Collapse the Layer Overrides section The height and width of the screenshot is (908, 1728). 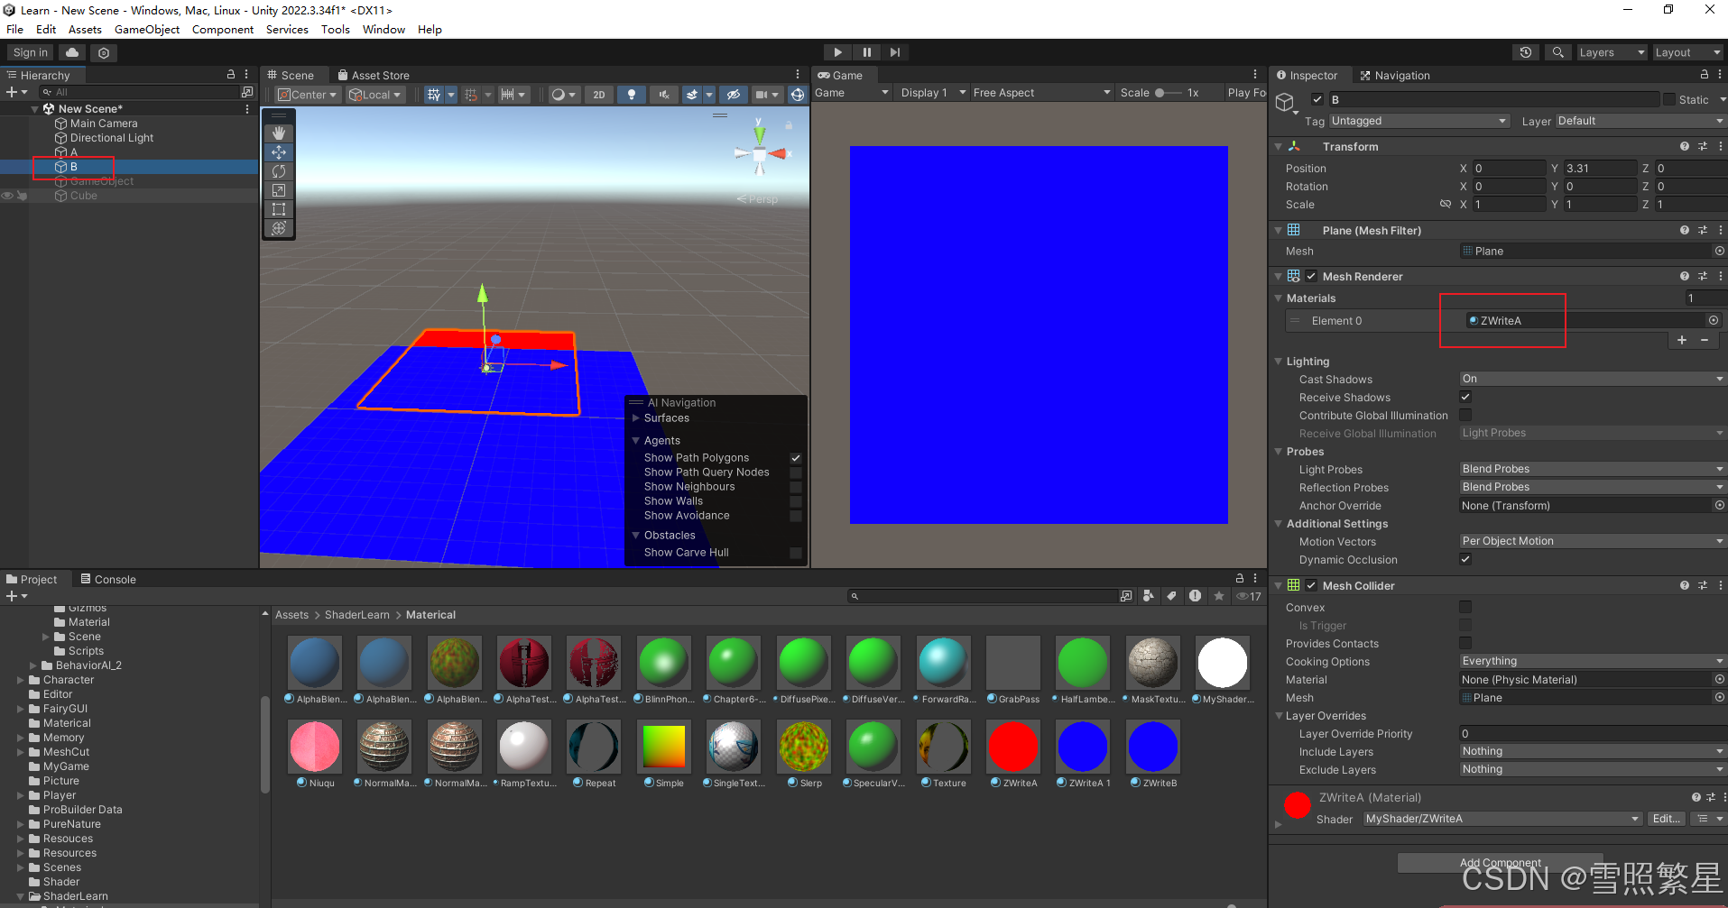point(1279,716)
